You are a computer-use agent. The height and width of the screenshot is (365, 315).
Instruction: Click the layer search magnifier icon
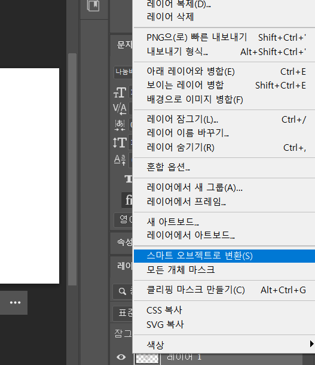[x=122, y=291]
